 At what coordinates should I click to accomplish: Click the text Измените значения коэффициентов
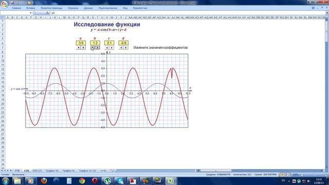point(160,48)
